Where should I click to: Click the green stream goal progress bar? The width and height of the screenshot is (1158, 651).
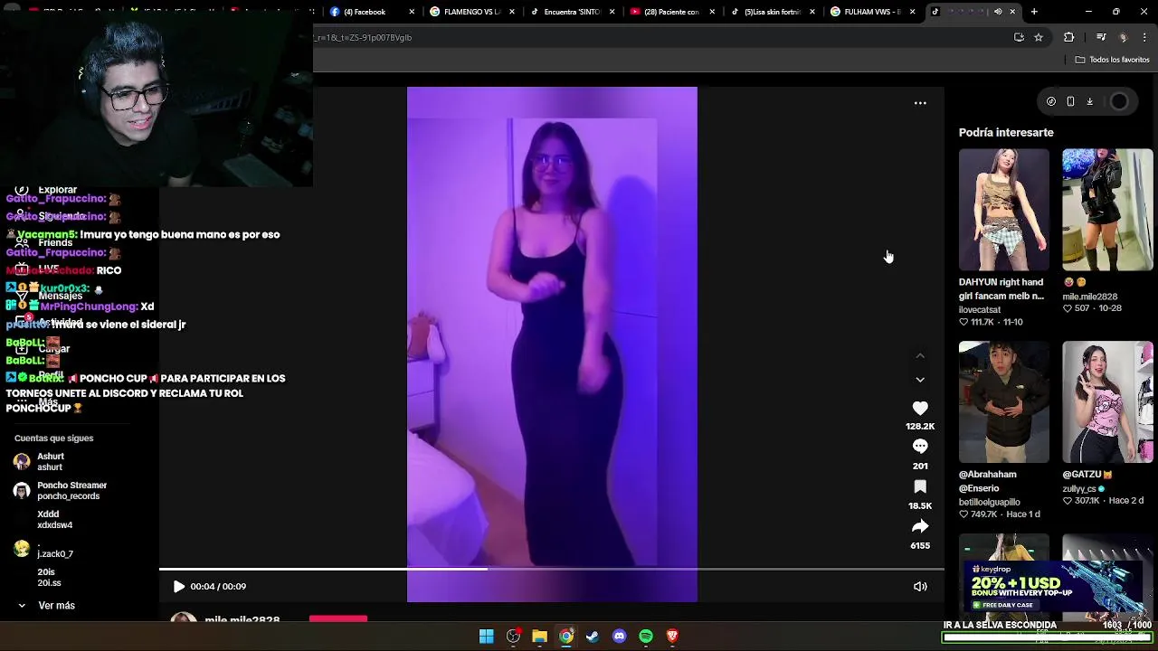tap(1048, 638)
